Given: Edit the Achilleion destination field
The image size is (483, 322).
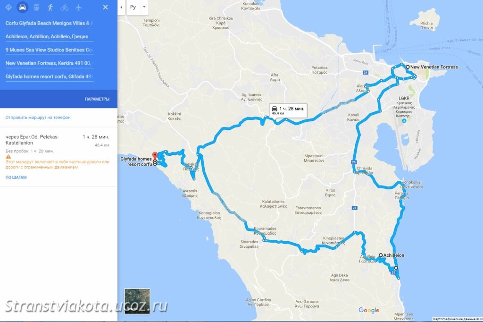Looking at the screenshot, I should [x=49, y=36].
